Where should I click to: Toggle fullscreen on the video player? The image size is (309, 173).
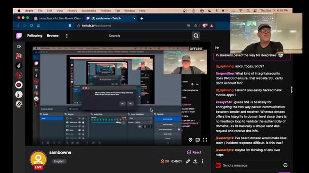point(205,140)
